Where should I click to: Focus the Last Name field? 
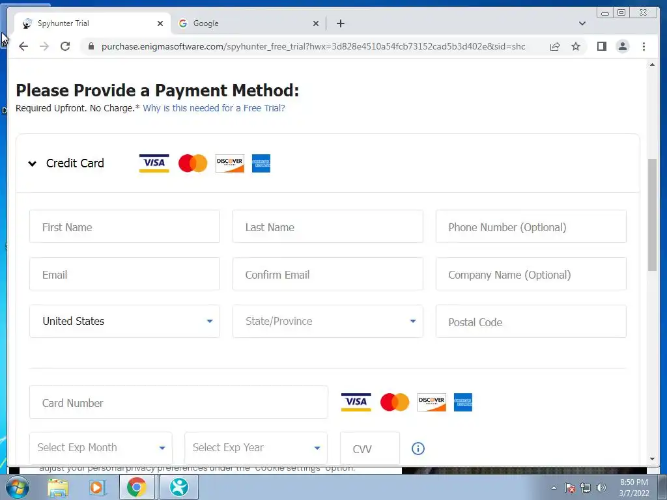pos(328,227)
